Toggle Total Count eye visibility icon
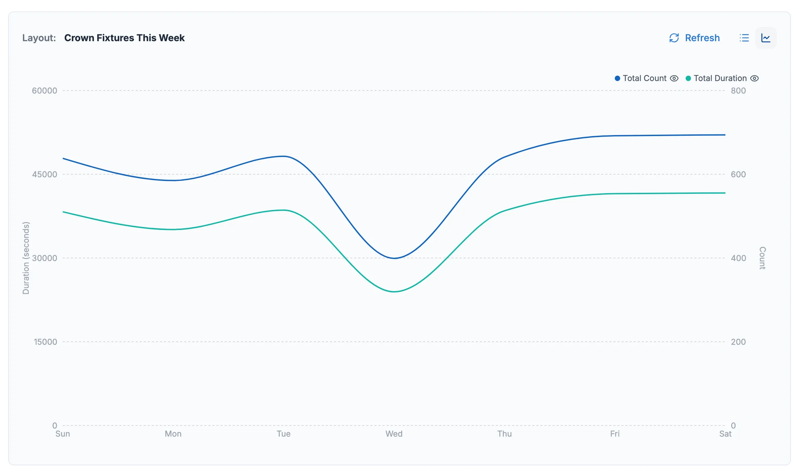The height and width of the screenshot is (466, 799). coord(674,78)
